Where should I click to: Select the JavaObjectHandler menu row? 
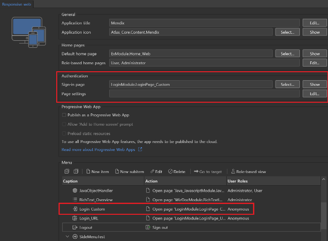(x=191, y=190)
